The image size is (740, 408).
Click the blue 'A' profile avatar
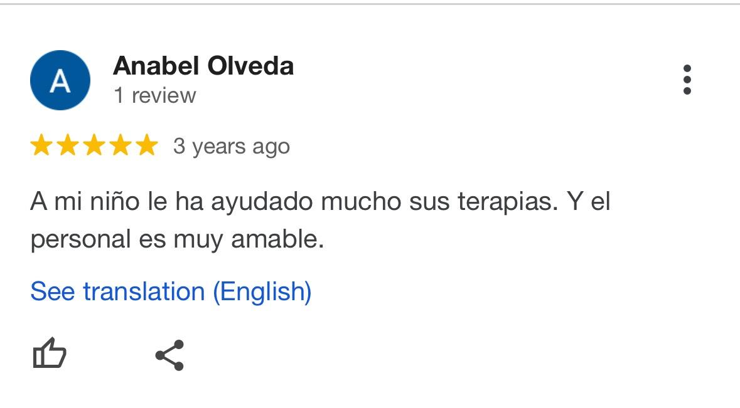pos(60,80)
